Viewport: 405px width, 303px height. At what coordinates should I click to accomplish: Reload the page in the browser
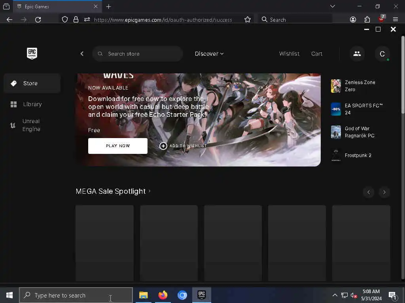[38, 20]
